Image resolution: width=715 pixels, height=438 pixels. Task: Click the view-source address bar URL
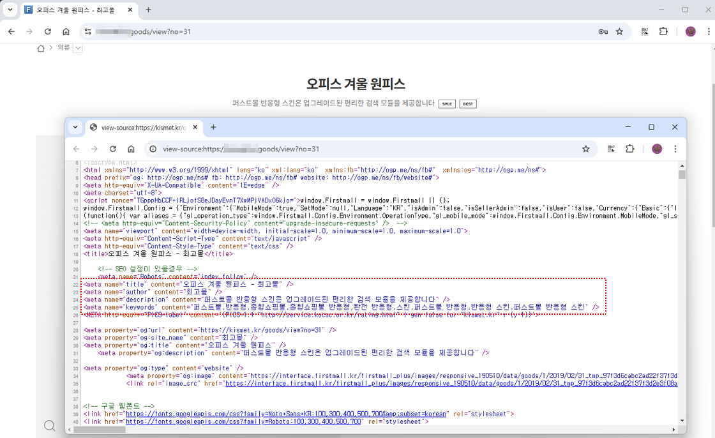[x=255, y=149]
